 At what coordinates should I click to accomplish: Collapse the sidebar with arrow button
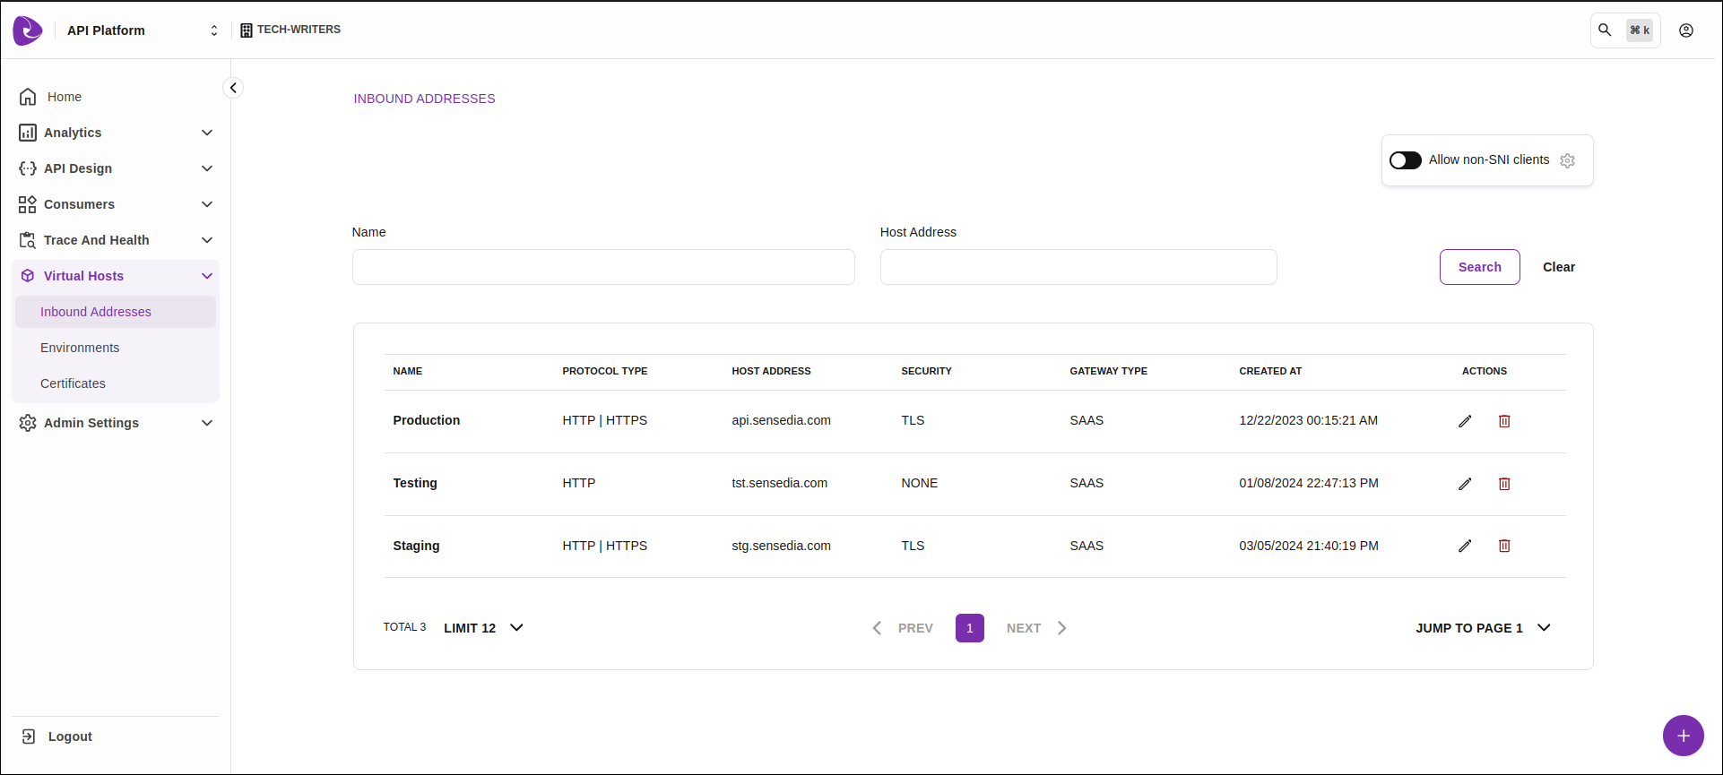[233, 88]
